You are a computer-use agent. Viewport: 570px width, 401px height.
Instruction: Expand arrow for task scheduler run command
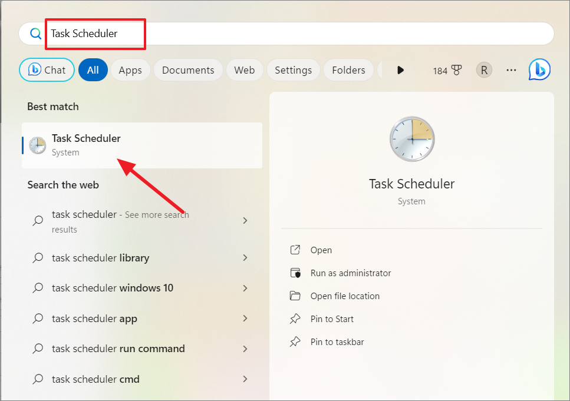[245, 349]
